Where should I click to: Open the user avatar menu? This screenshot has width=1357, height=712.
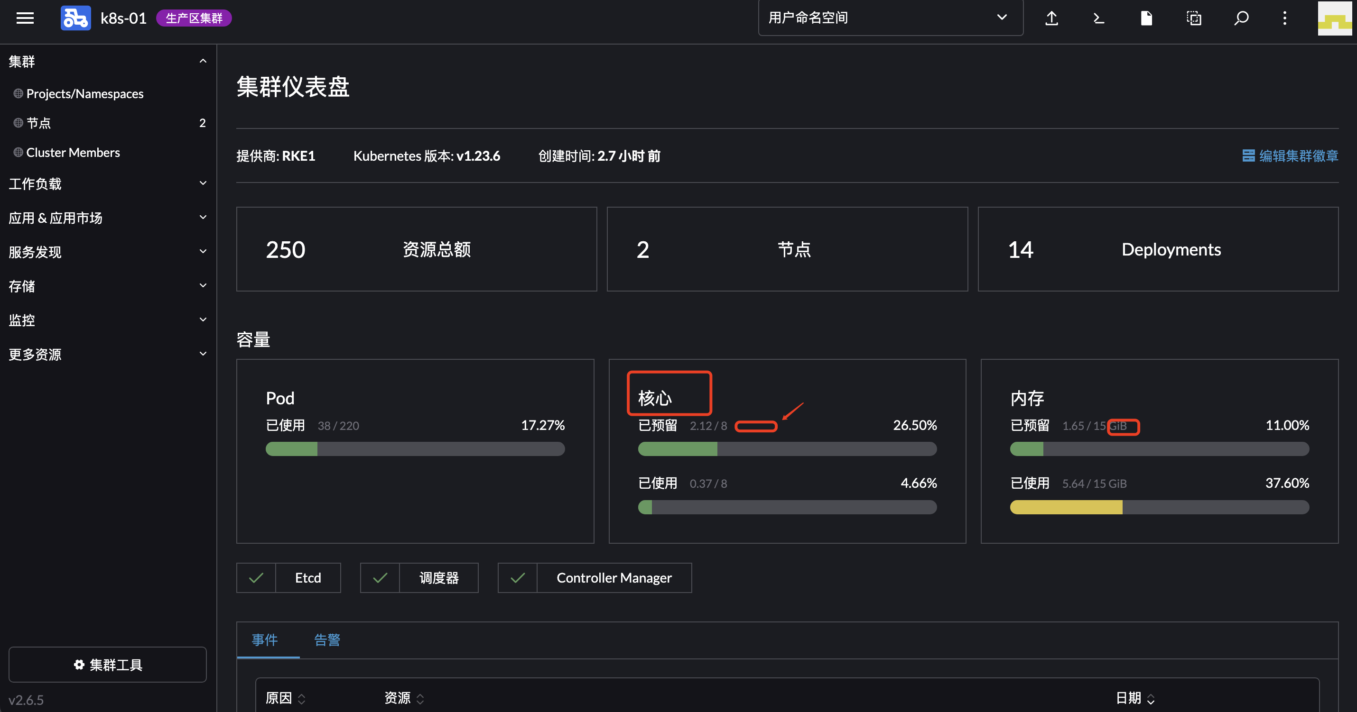[1335, 18]
